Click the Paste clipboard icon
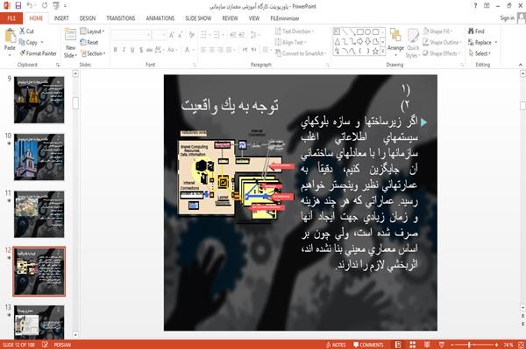The height and width of the screenshot is (349, 526). point(10,36)
